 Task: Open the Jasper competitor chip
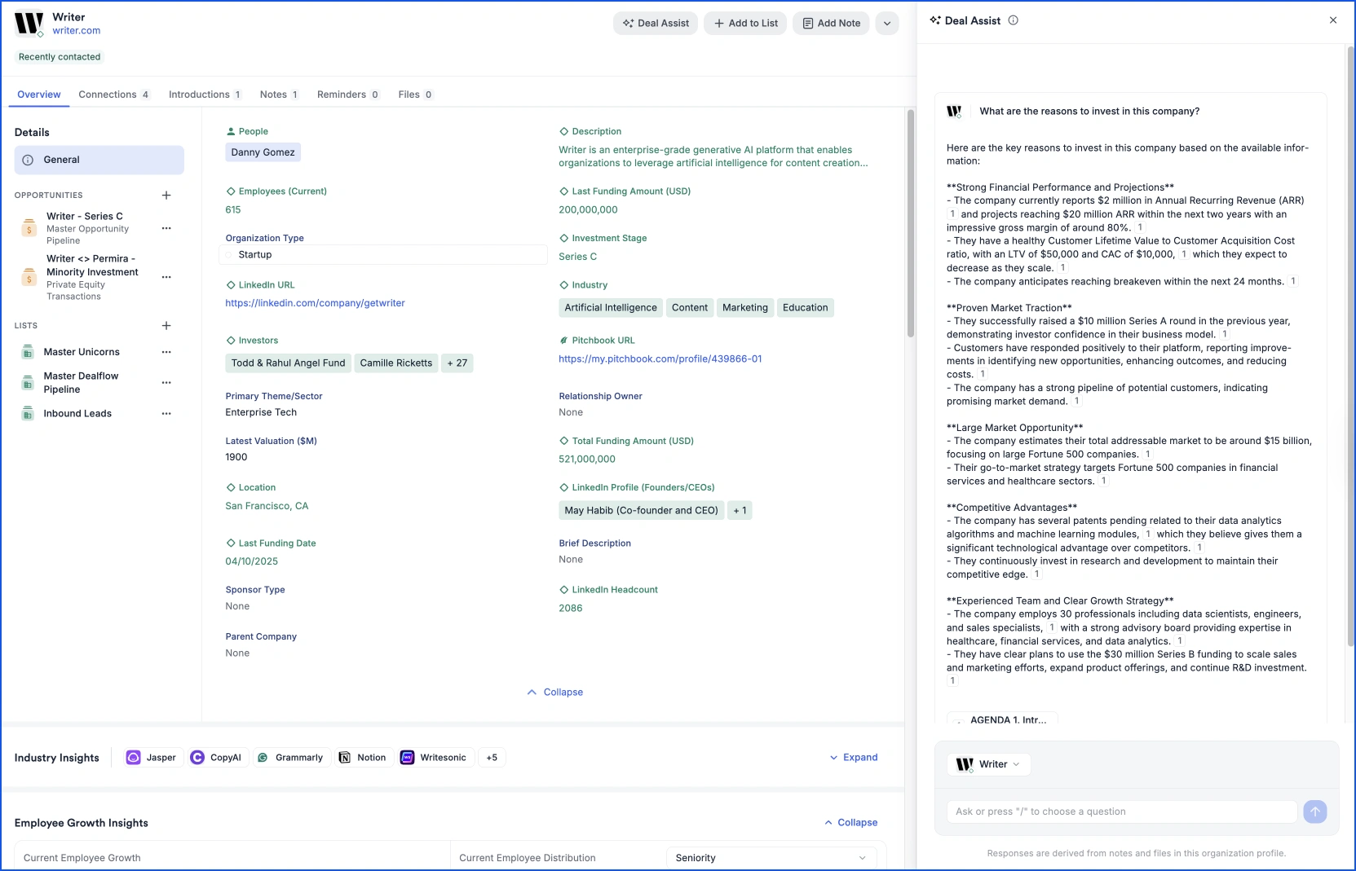(x=152, y=757)
